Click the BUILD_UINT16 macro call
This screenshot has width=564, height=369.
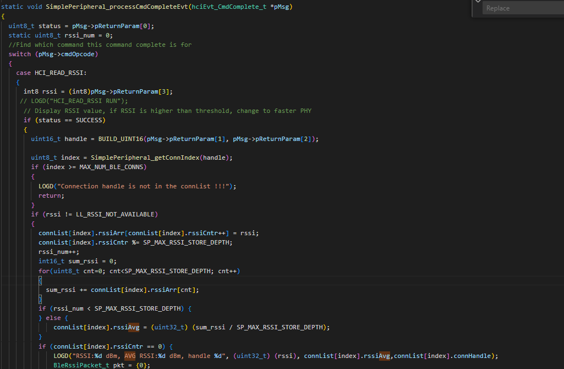121,139
